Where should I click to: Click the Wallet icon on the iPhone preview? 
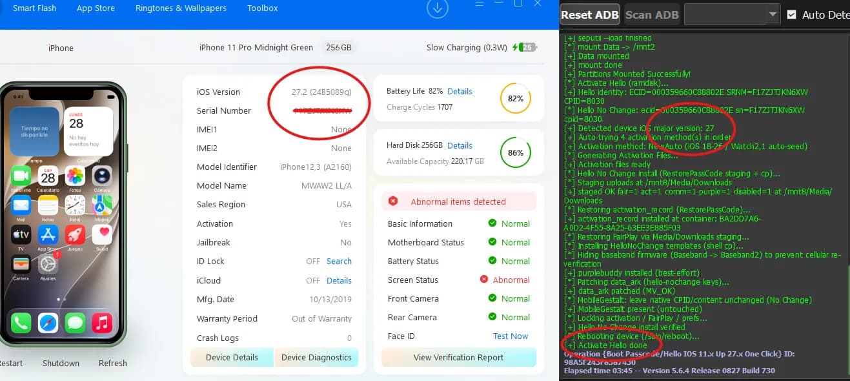[x=21, y=264]
